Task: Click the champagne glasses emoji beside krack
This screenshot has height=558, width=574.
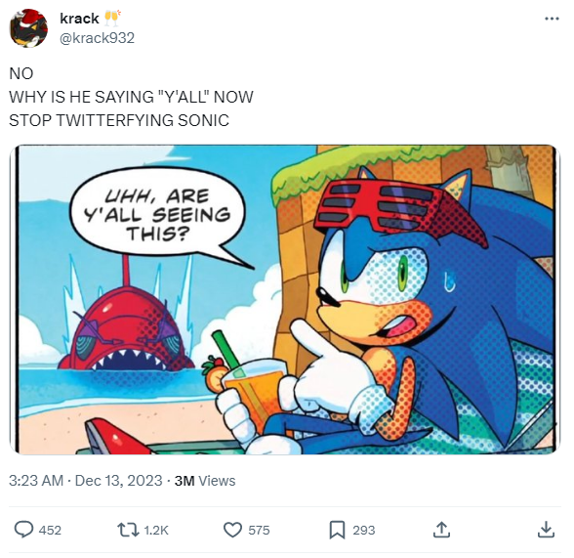Action: click(111, 19)
